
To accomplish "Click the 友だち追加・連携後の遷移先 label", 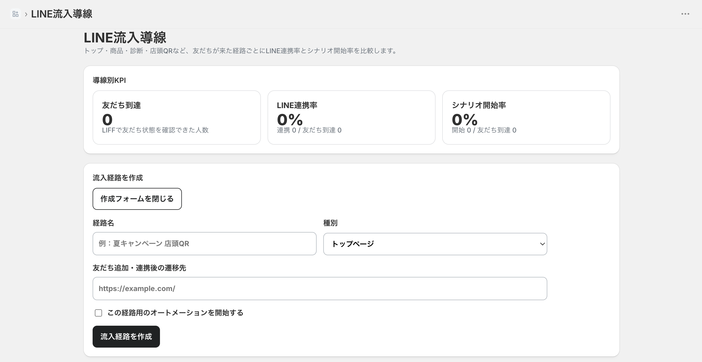I will pyautogui.click(x=139, y=268).
